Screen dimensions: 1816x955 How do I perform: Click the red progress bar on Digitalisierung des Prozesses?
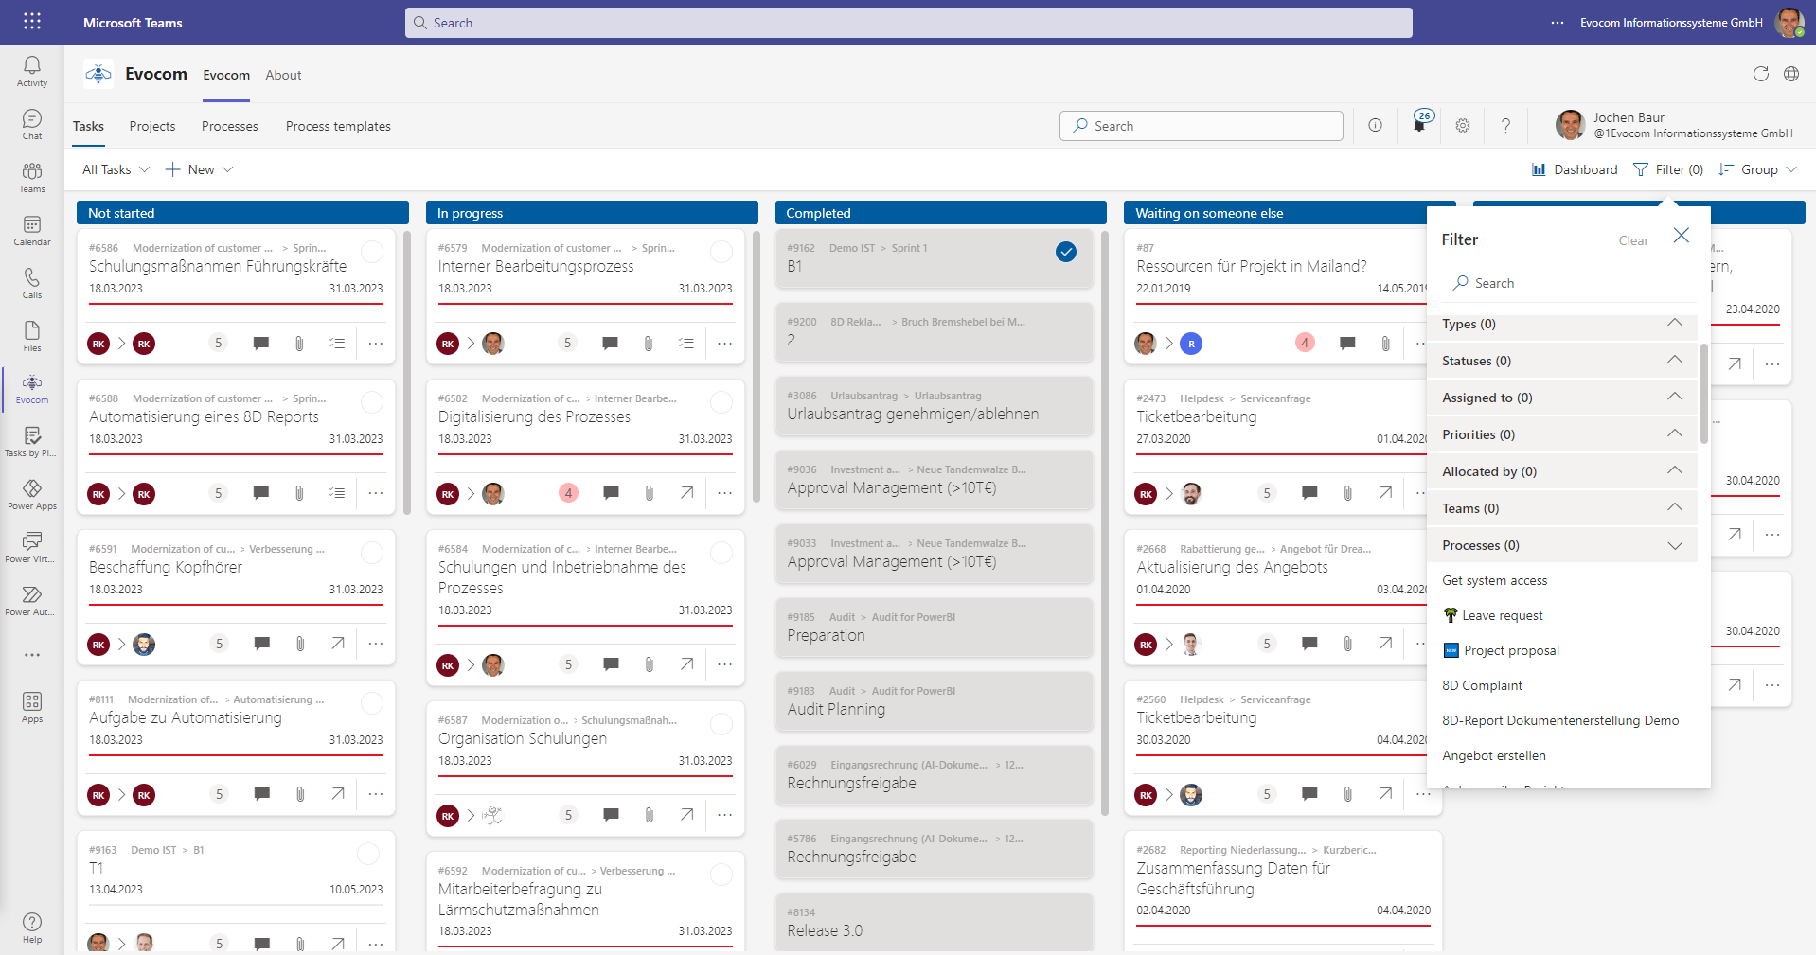click(585, 455)
